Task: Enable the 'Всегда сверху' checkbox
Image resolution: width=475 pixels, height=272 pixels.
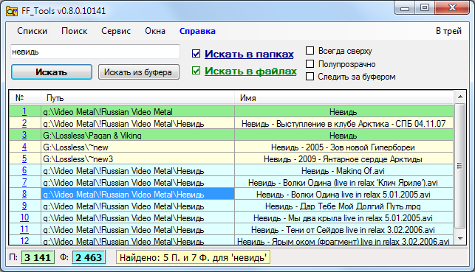Action: pos(310,50)
